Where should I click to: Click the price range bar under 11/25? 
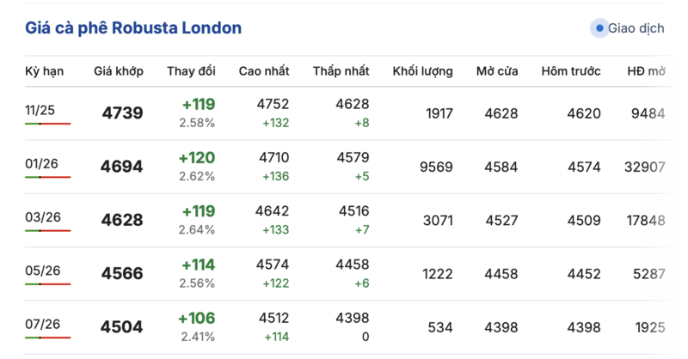[x=47, y=124]
